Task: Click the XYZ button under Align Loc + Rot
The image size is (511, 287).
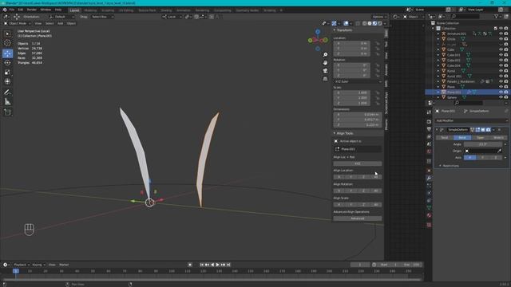Action: (358, 163)
